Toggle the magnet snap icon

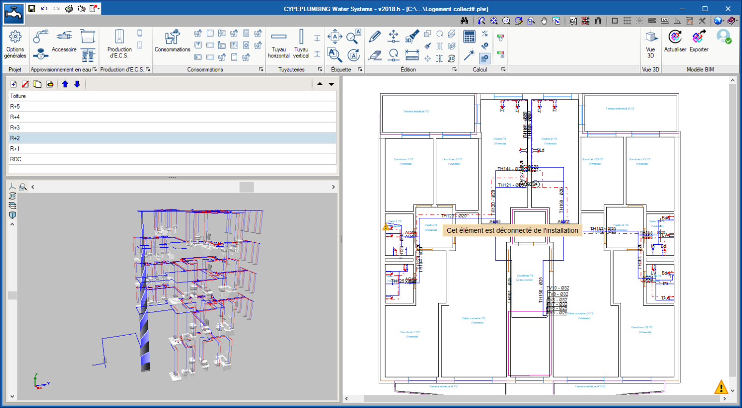[x=598, y=21]
